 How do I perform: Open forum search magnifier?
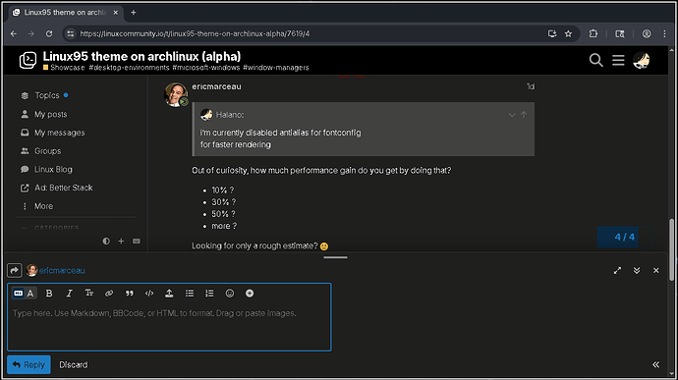(x=595, y=61)
